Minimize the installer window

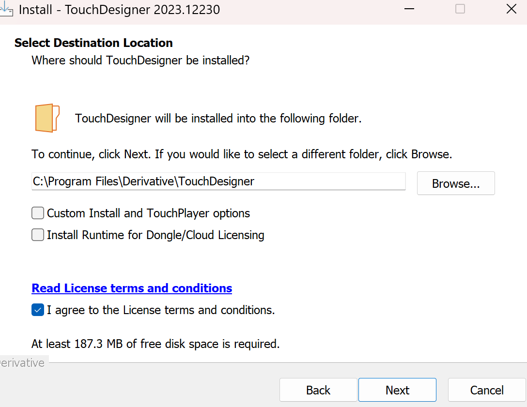pos(409,9)
